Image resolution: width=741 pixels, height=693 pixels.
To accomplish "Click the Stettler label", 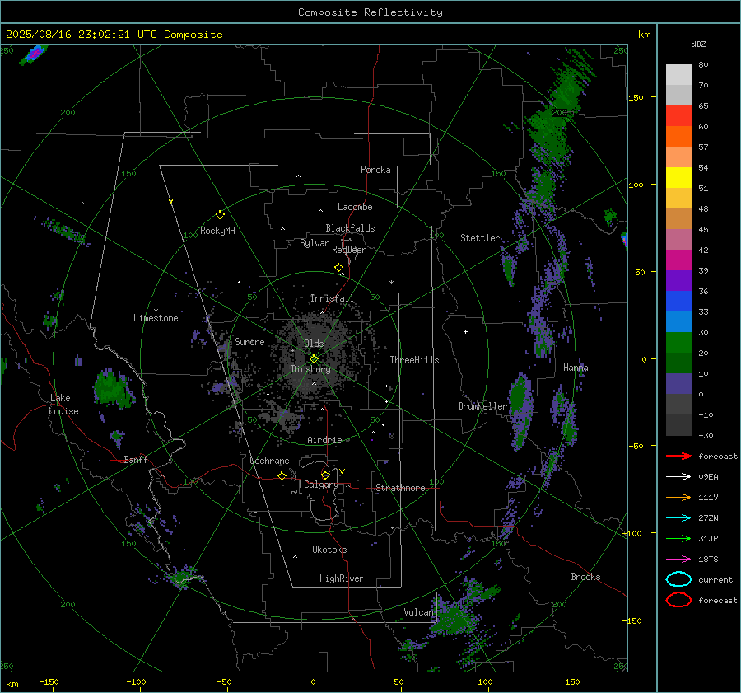I will coord(480,238).
